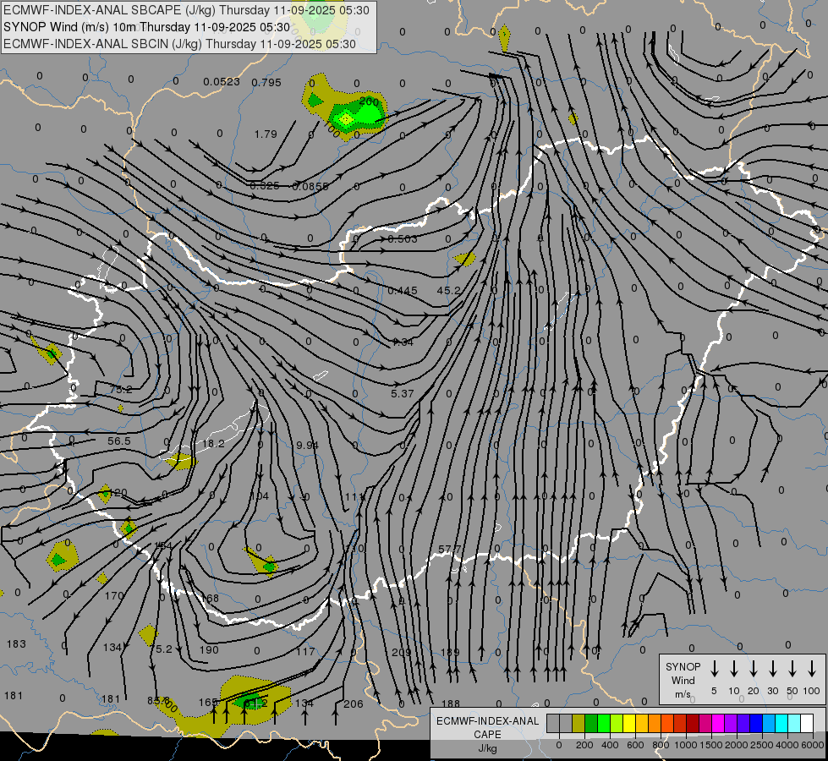Select the dark green swatch in the CAPE legend
This screenshot has width=828, height=761.
tap(591, 724)
